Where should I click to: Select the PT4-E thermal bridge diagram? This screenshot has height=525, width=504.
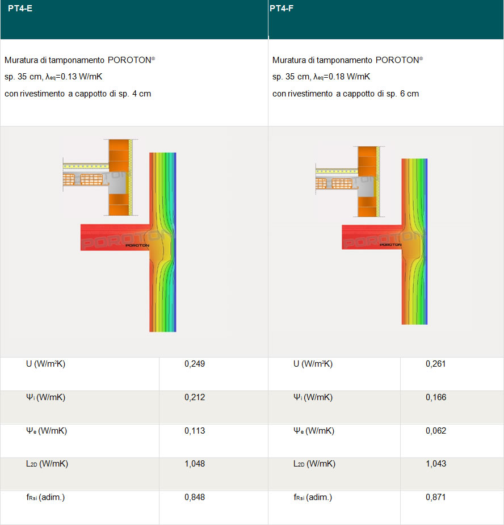click(x=120, y=236)
